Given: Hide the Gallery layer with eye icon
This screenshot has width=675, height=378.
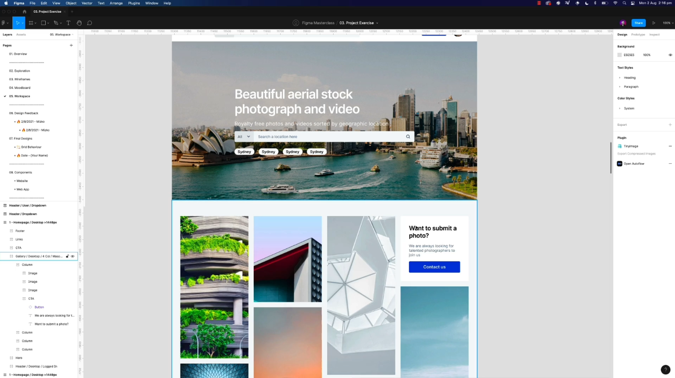Looking at the screenshot, I should [73, 256].
